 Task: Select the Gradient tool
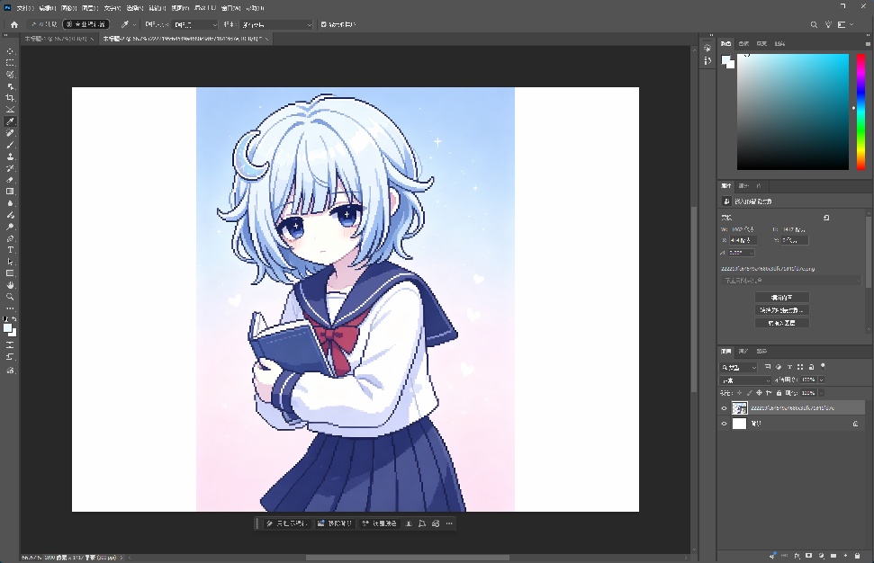[x=10, y=192]
